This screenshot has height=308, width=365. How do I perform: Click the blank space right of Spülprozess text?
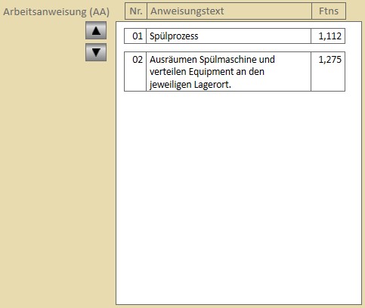255,36
